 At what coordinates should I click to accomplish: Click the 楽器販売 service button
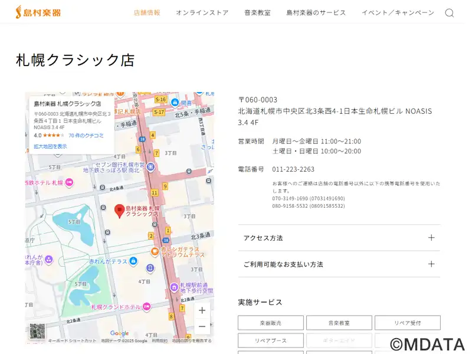click(x=271, y=323)
